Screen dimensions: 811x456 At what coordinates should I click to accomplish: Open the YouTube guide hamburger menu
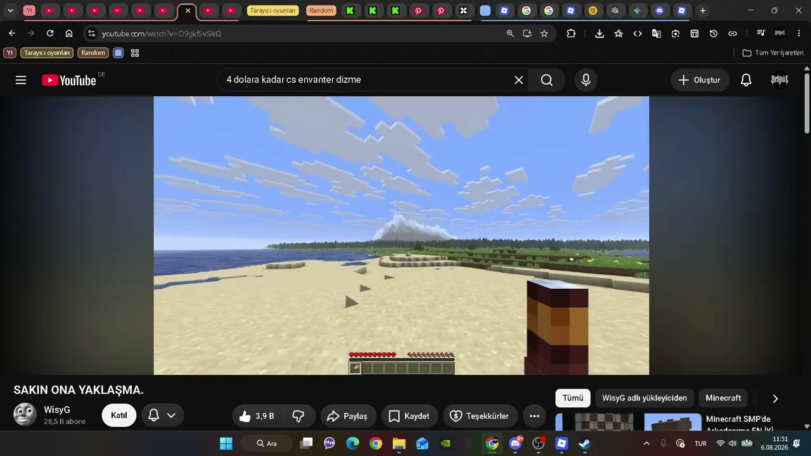[21, 80]
